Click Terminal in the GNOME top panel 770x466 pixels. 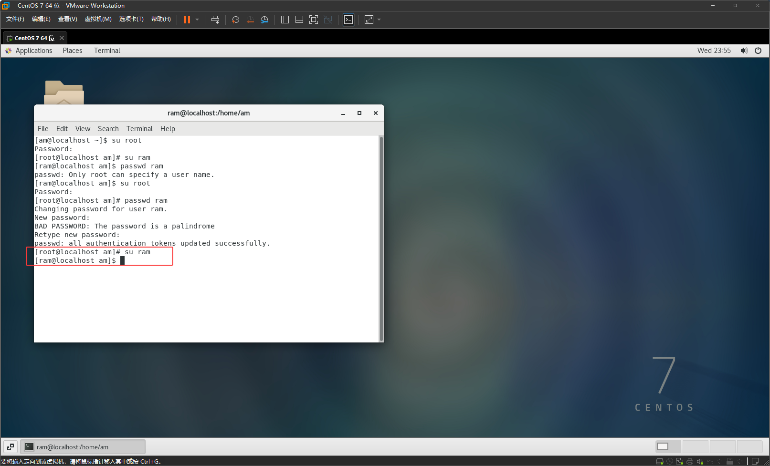pos(107,51)
